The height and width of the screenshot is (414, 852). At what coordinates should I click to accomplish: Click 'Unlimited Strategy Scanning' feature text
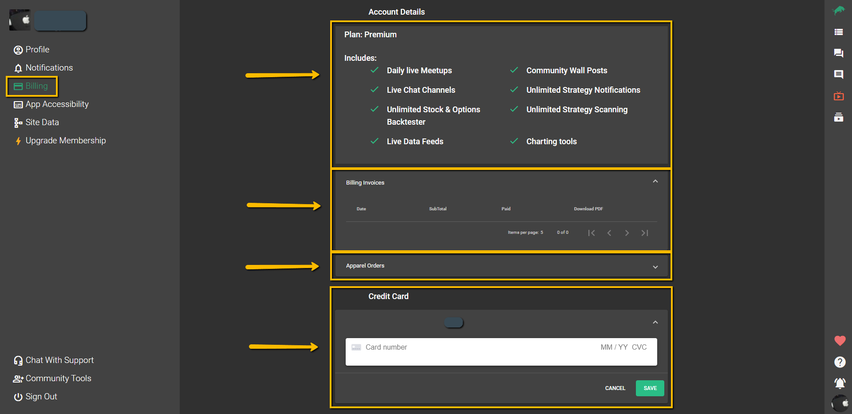click(x=577, y=110)
